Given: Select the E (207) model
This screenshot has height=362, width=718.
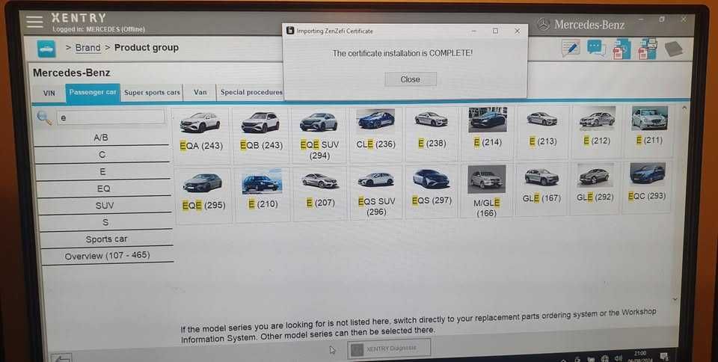Looking at the screenshot, I should [x=320, y=194].
